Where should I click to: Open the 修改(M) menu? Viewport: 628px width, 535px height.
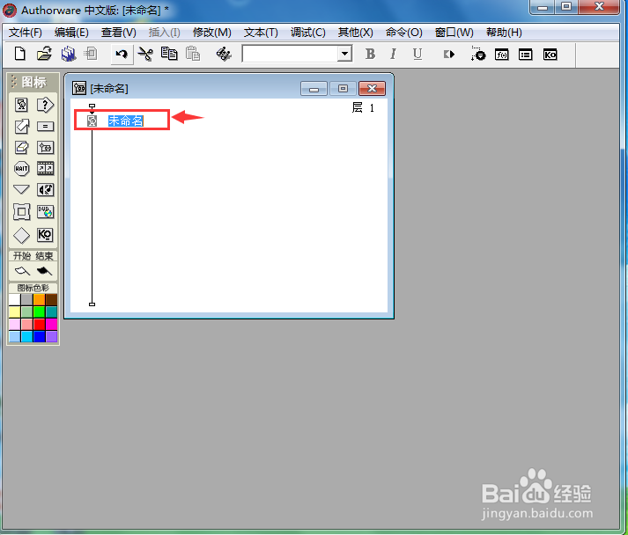(x=212, y=33)
